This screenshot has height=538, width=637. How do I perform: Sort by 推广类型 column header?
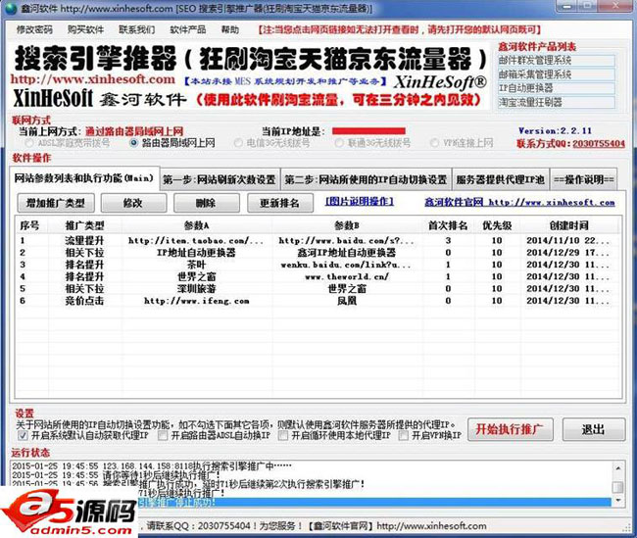coord(85,225)
